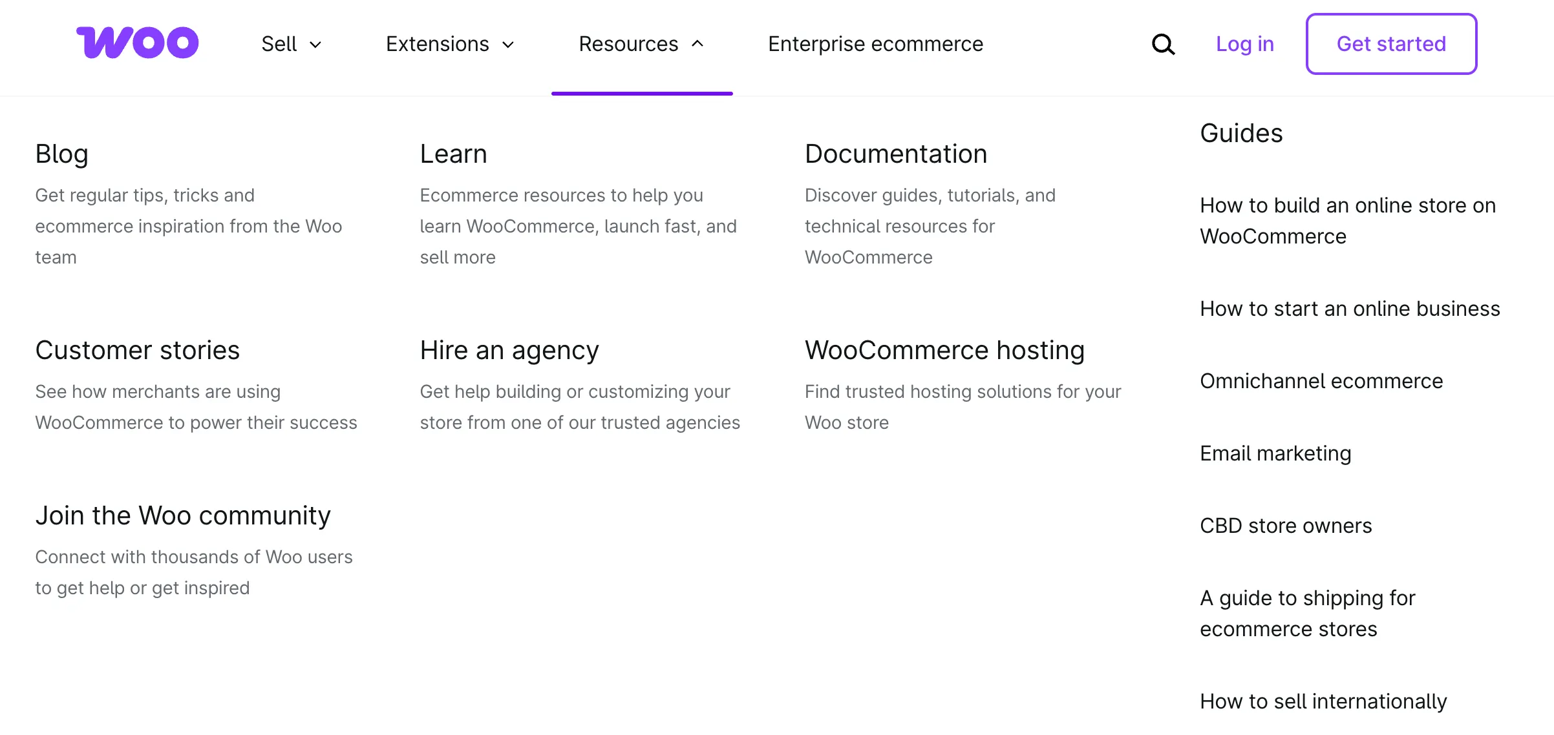The width and height of the screenshot is (1554, 735).
Task: Open How to start an online business
Action: point(1350,309)
